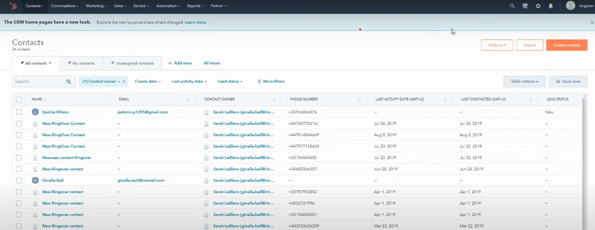Follow the Learn more link in banner
595x230 pixels.
(x=196, y=22)
